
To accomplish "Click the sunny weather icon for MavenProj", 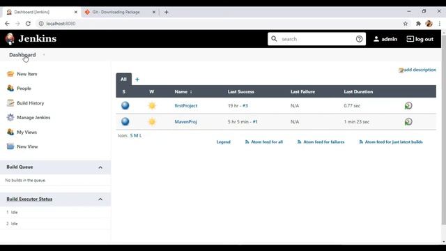I will (152, 121).
